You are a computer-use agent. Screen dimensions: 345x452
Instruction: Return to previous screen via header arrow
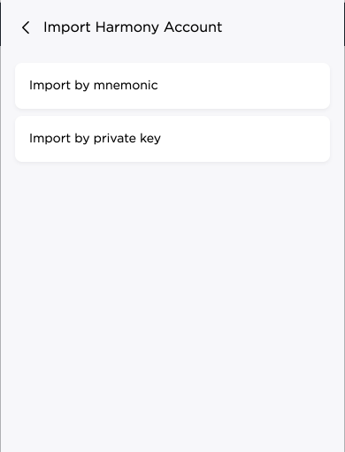(26, 27)
